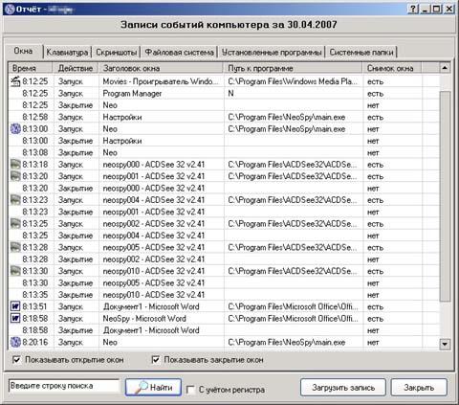
Task: Select 'neospy000 - ACDSee 32 v2.41' Запуск row
Action: point(224,165)
